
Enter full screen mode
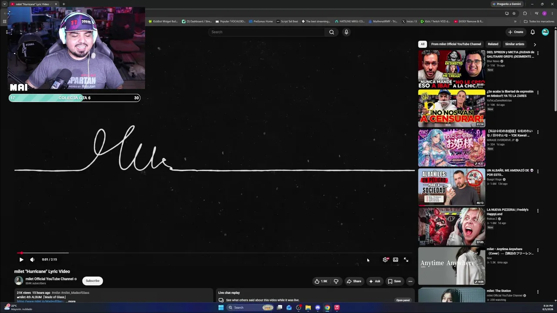406,260
